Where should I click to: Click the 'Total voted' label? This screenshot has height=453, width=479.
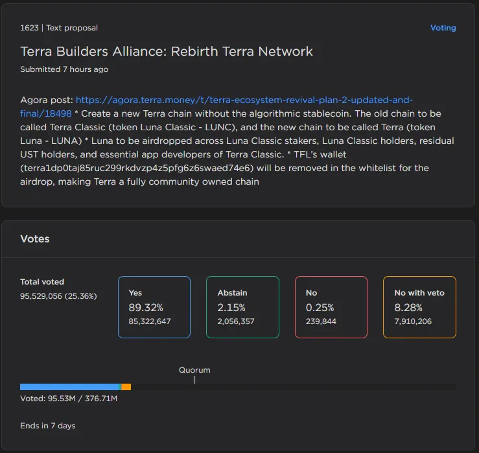42,282
